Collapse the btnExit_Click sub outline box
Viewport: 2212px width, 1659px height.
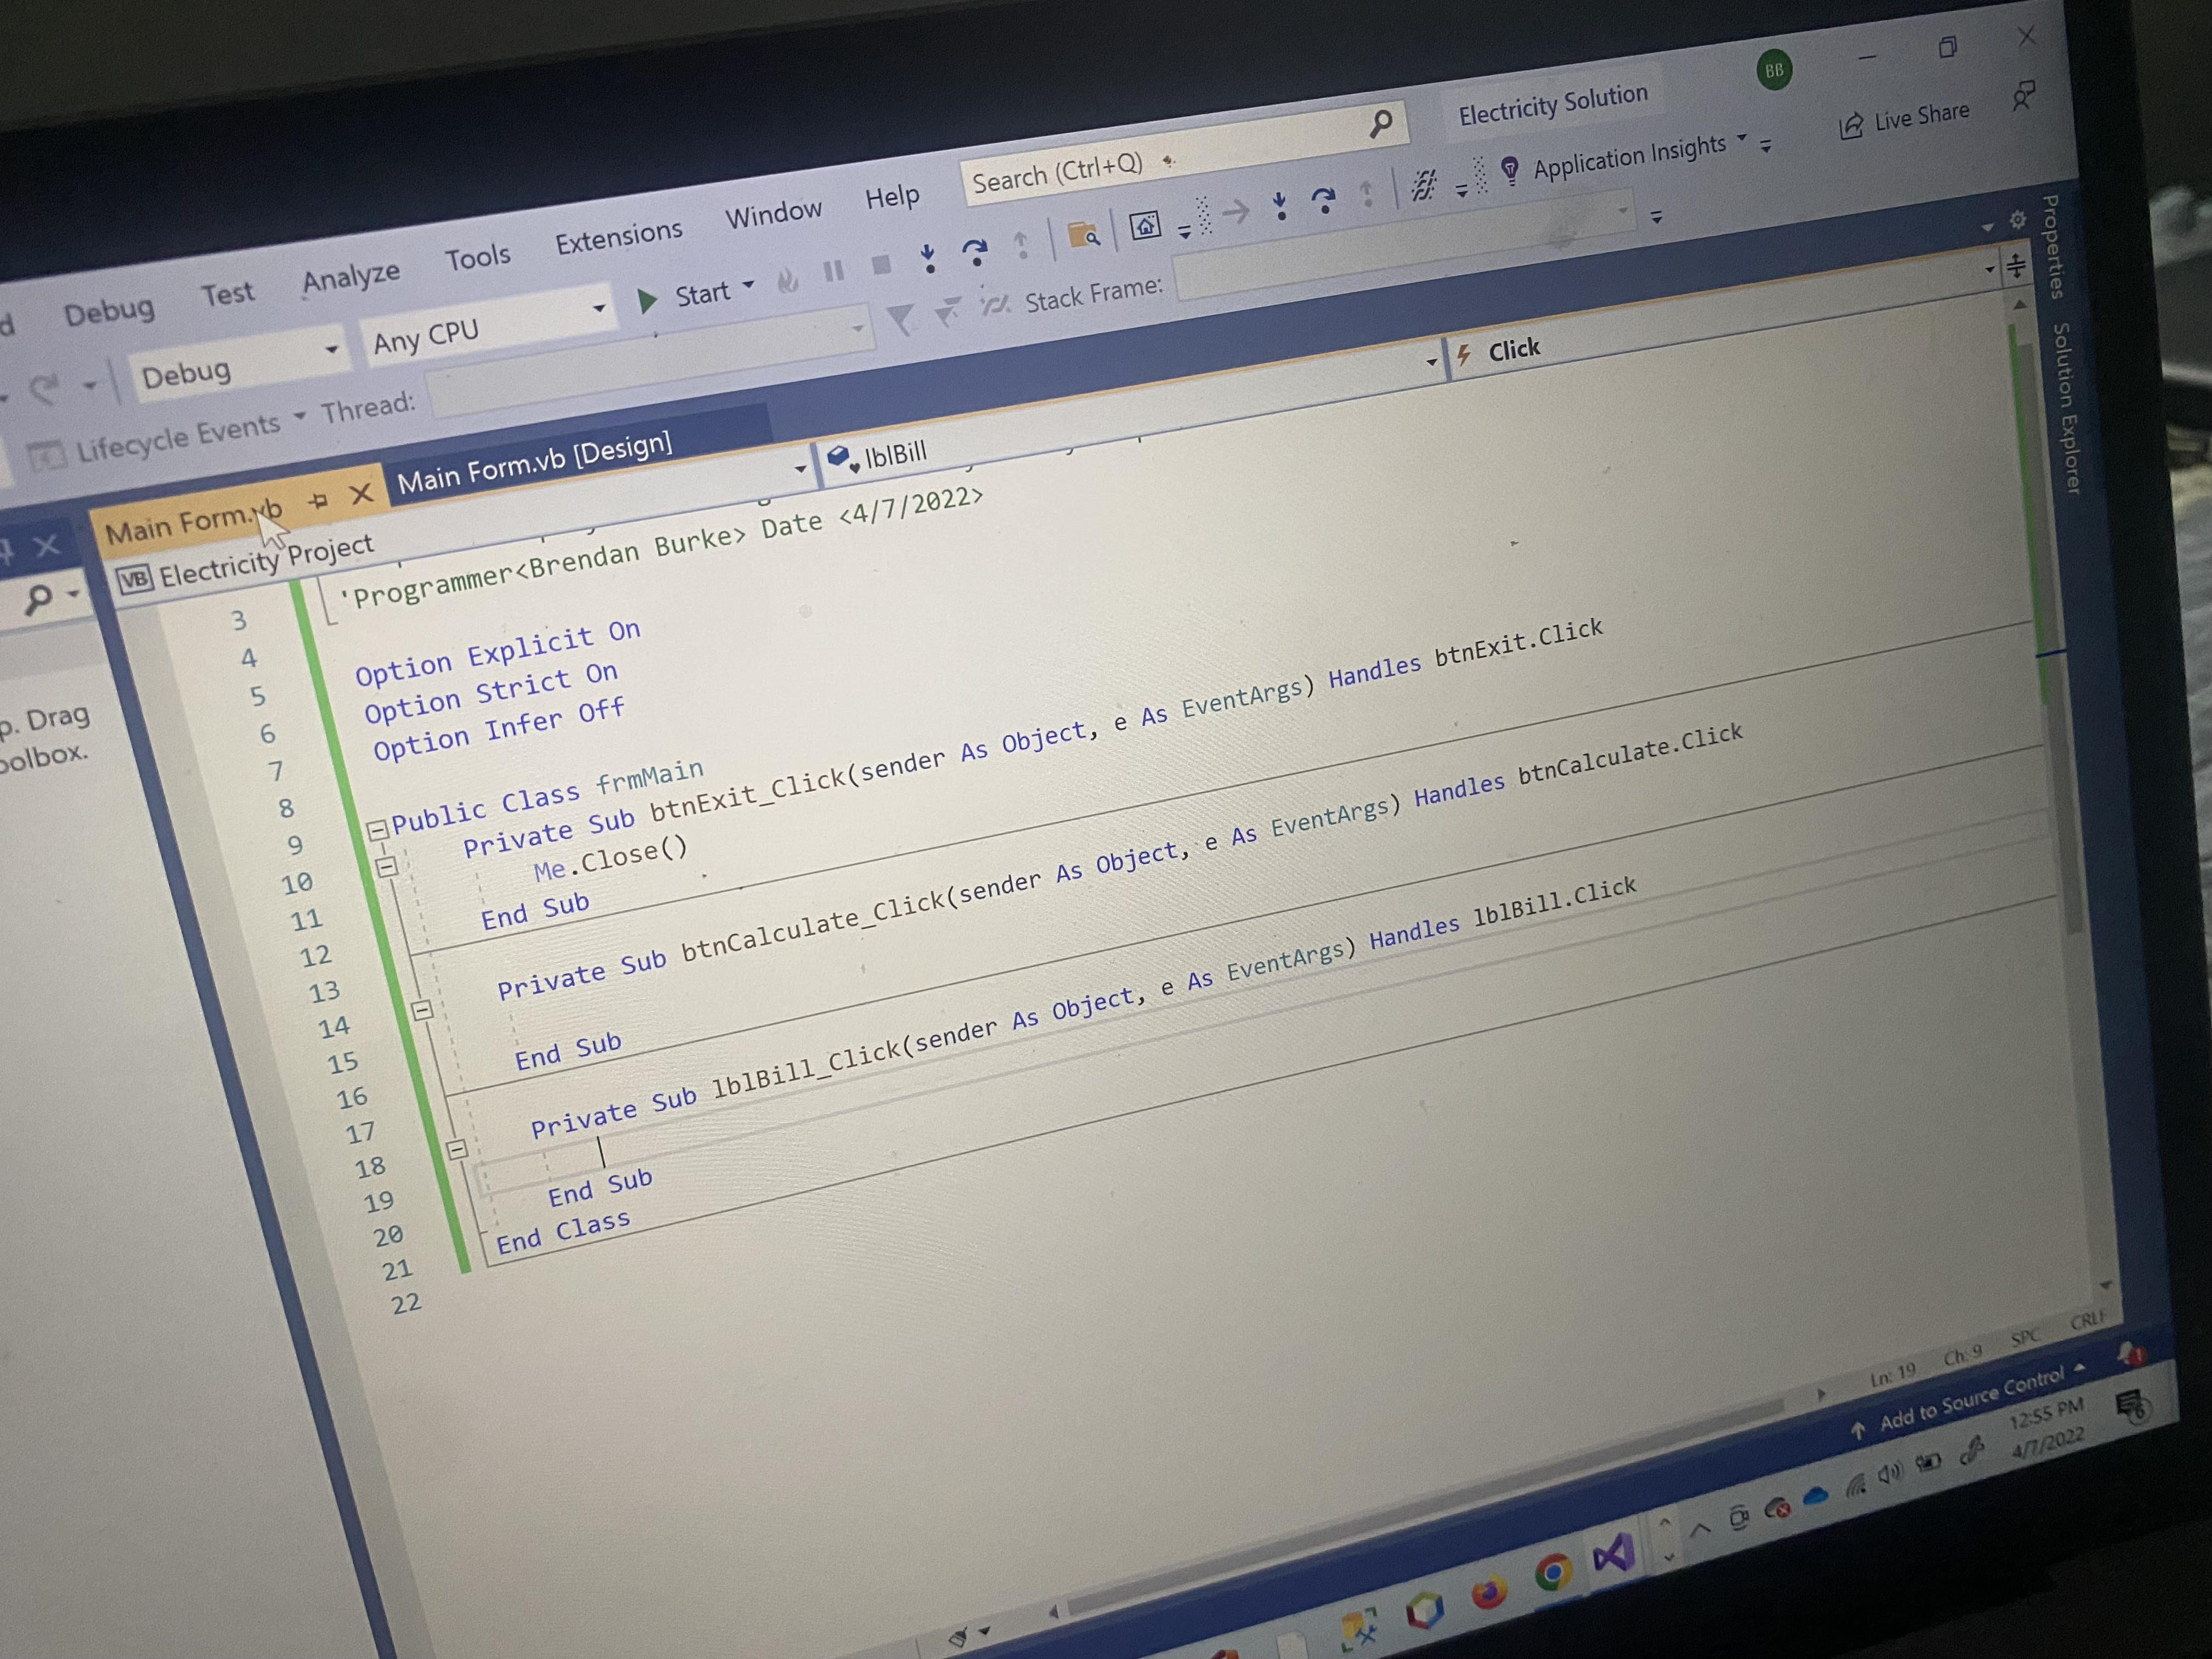pos(388,866)
